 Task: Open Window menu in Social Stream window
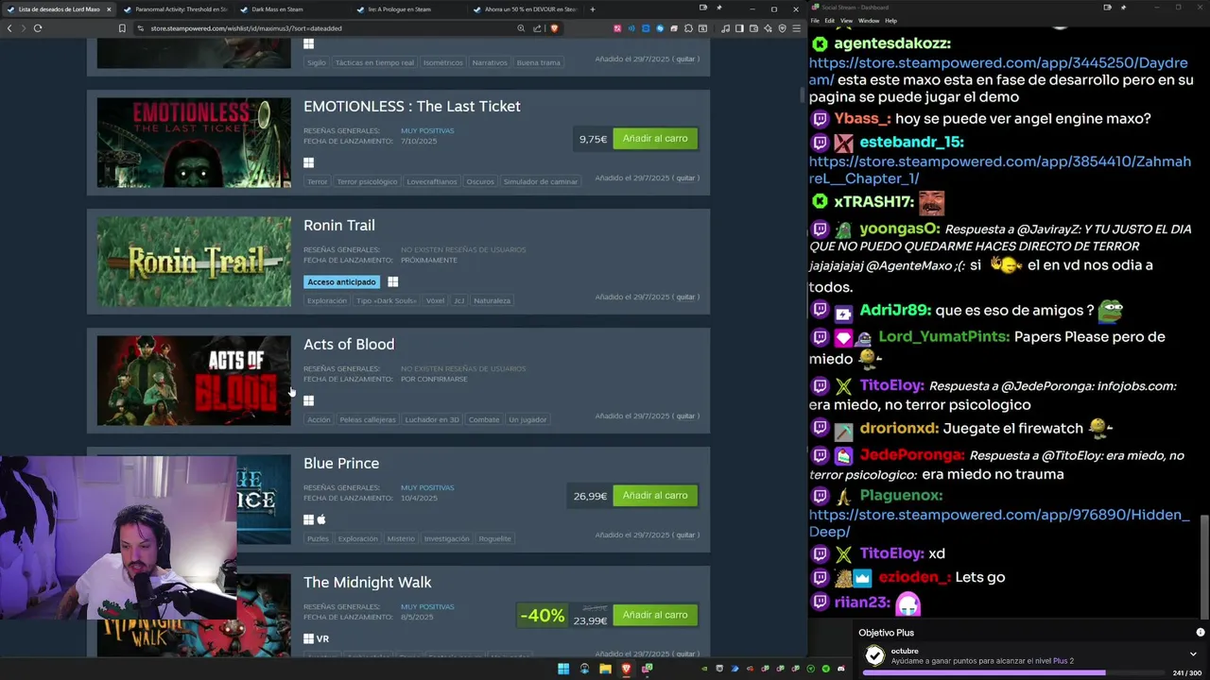click(869, 20)
